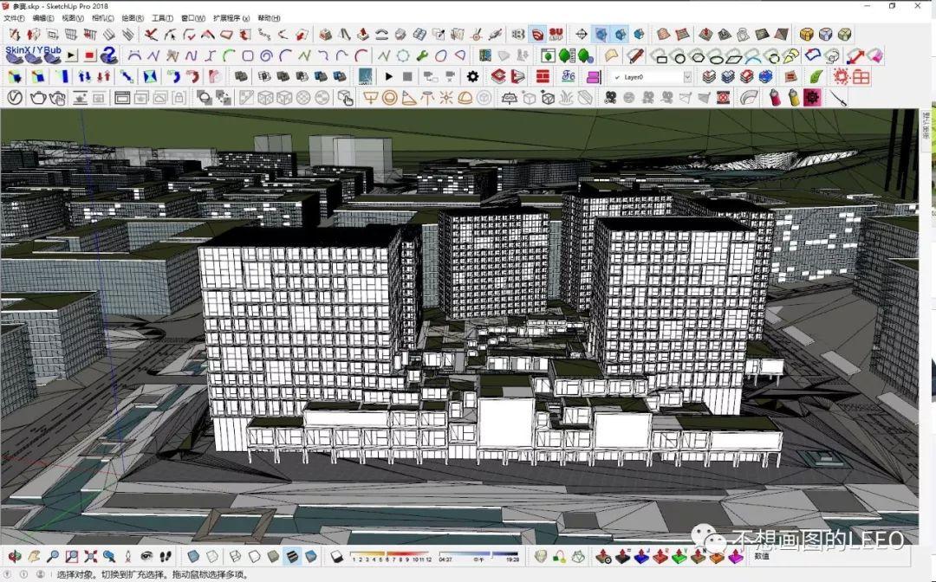Click the red pencil edit icon

(x=635, y=56)
